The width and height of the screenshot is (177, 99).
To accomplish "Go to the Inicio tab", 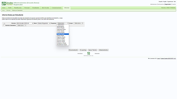I will point(4,8).
